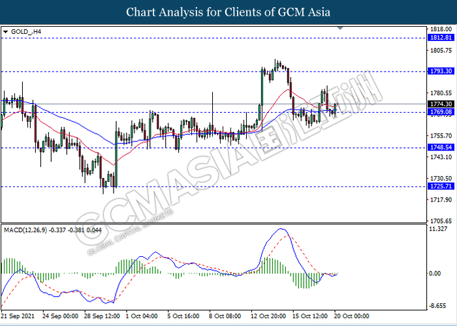
Task: Click the current price 1774.30 label
Action: click(x=441, y=104)
